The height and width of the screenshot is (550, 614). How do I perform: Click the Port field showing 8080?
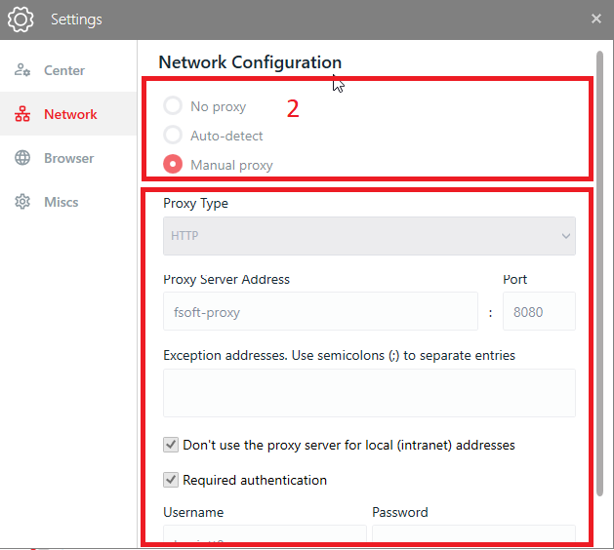(x=539, y=311)
